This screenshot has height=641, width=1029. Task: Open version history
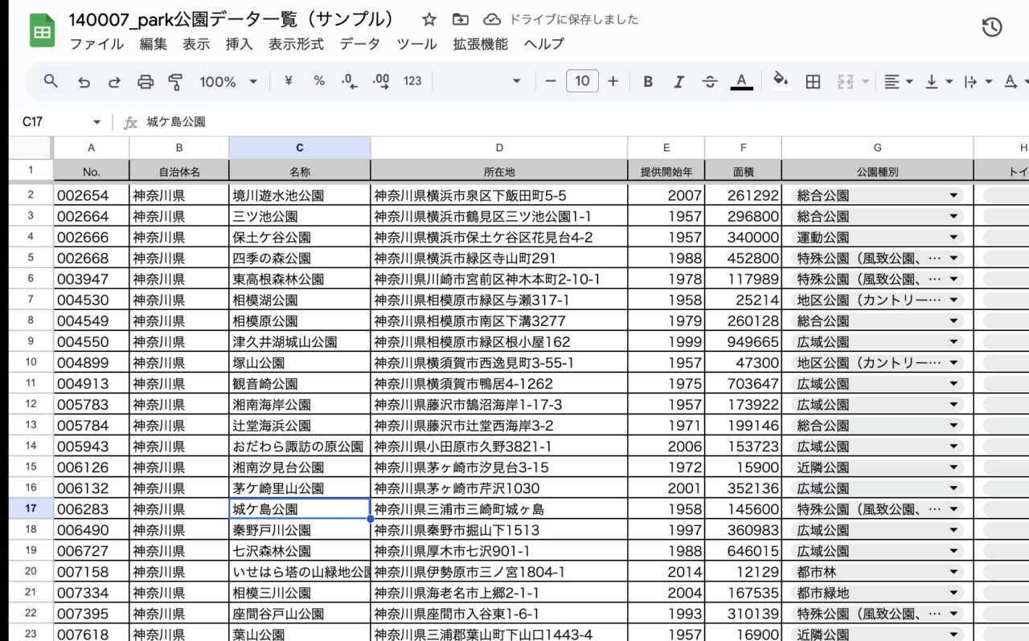coord(993,26)
